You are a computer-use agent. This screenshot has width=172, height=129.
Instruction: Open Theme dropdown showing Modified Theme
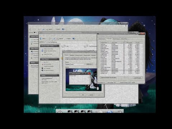pyautogui.click(x=75, y=64)
